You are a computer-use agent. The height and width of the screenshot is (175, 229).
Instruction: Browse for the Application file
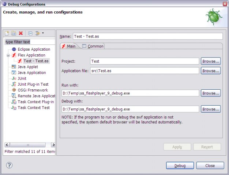(x=211, y=71)
